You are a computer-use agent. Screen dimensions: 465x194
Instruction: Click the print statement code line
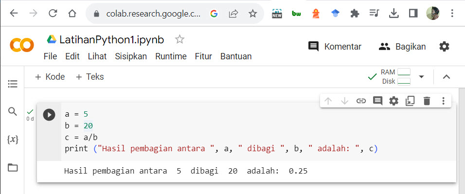(221, 149)
